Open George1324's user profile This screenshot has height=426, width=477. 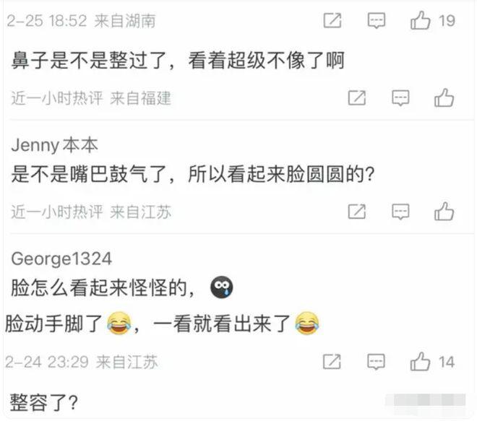tap(61, 259)
